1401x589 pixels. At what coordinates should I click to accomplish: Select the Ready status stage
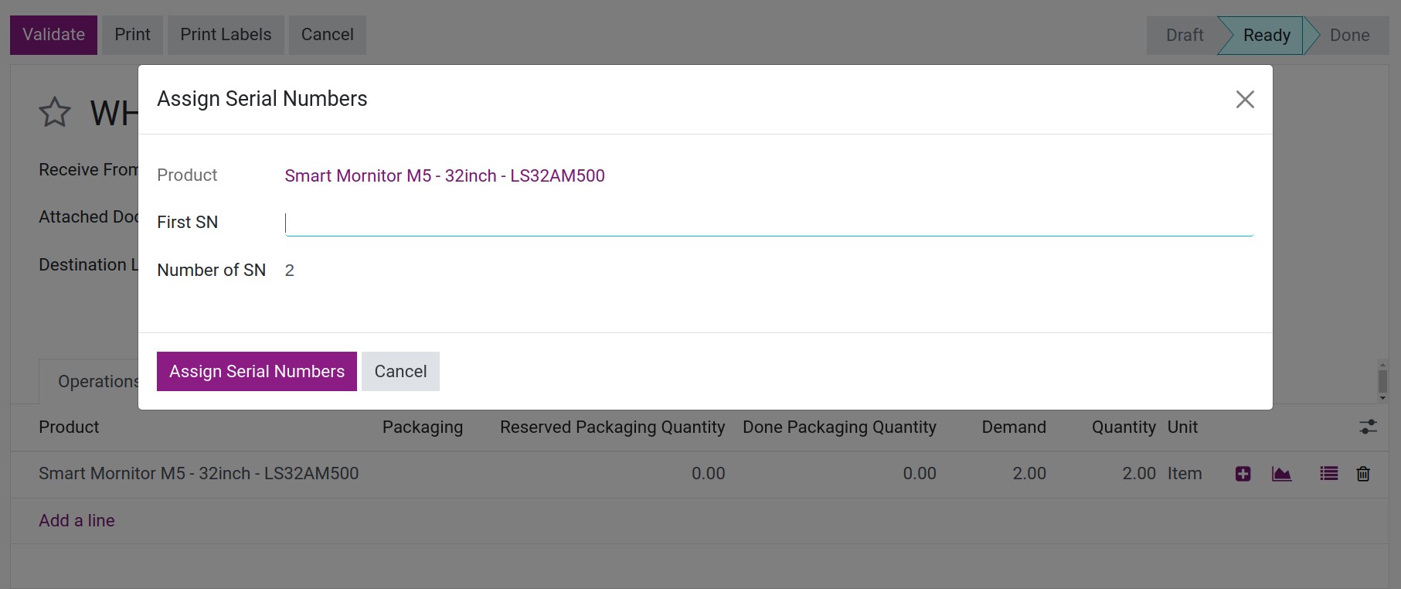[x=1267, y=36]
